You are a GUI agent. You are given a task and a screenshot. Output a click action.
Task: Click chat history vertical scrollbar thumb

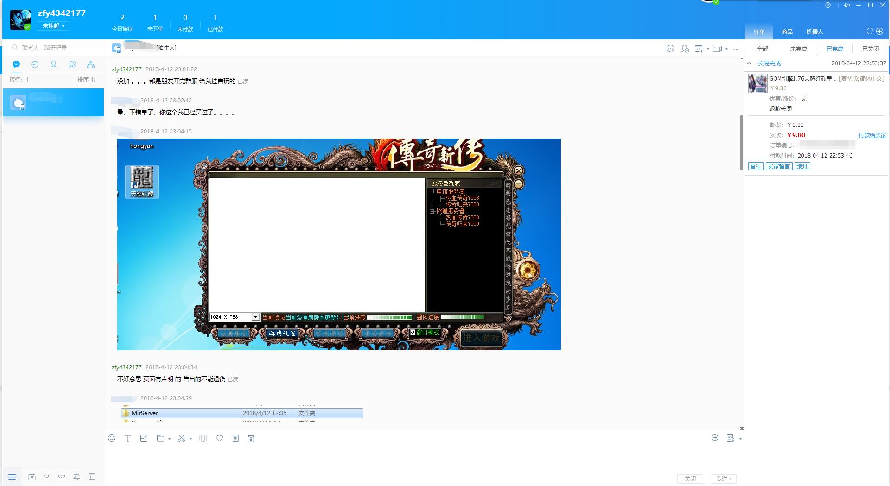742,143
